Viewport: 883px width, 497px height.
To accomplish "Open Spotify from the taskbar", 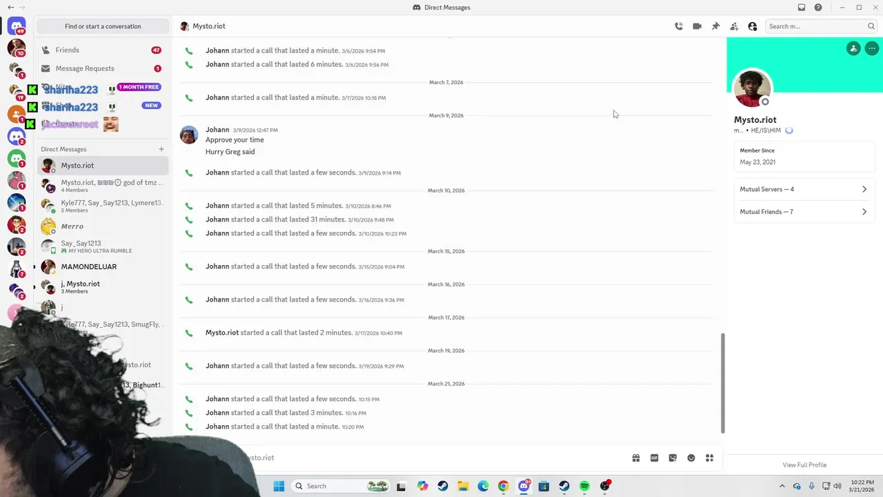I will pyautogui.click(x=584, y=486).
